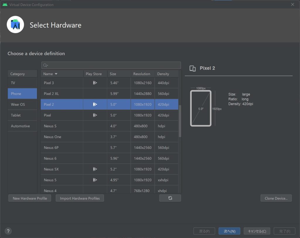Click Play Store icon in Pixel 2 row
300x238 pixels.
[95, 104]
